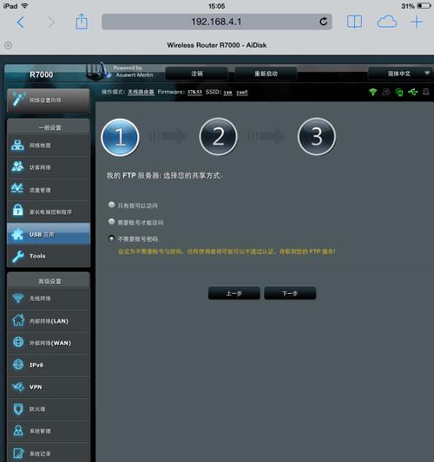Tap Safari's share icon
The image size is (434, 462).
(x=82, y=22)
